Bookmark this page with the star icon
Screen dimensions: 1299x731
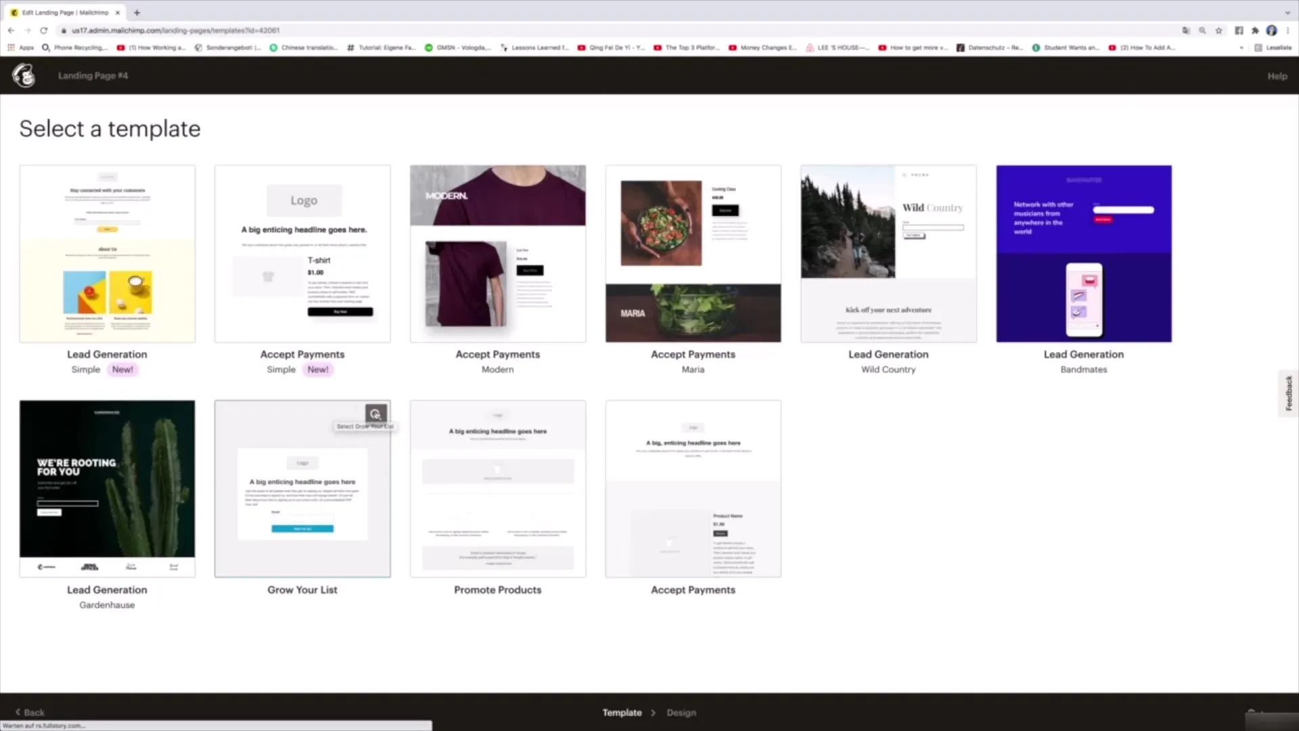pos(1219,30)
